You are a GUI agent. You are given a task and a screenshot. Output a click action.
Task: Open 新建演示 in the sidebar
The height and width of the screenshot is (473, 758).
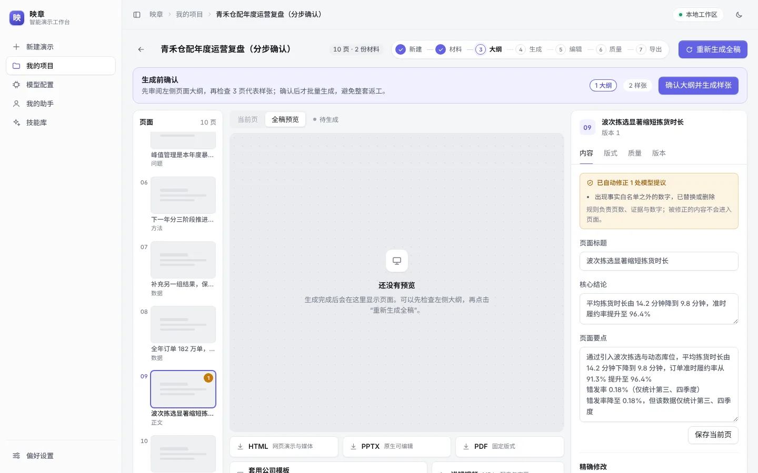point(61,47)
